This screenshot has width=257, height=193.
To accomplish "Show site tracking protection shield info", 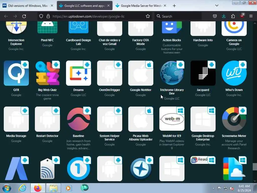I will click(x=41, y=16).
